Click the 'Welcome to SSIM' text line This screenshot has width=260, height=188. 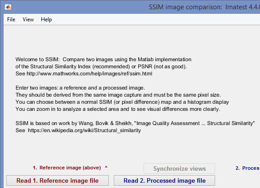coord(104,59)
